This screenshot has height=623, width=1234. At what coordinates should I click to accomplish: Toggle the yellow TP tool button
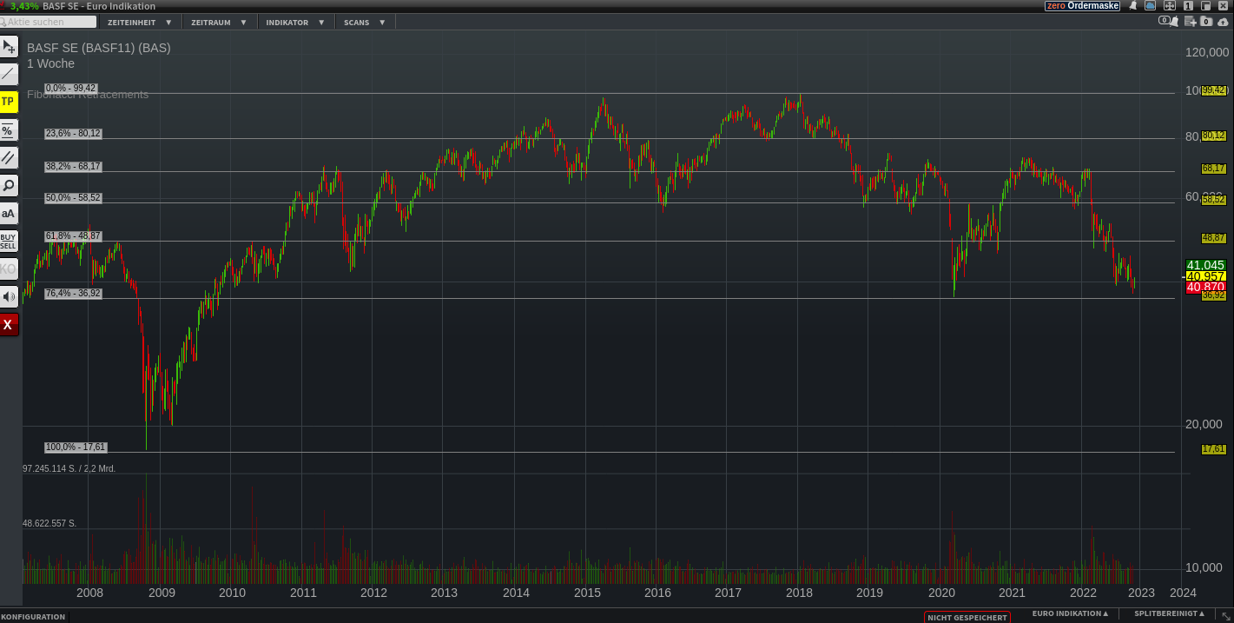coord(9,103)
